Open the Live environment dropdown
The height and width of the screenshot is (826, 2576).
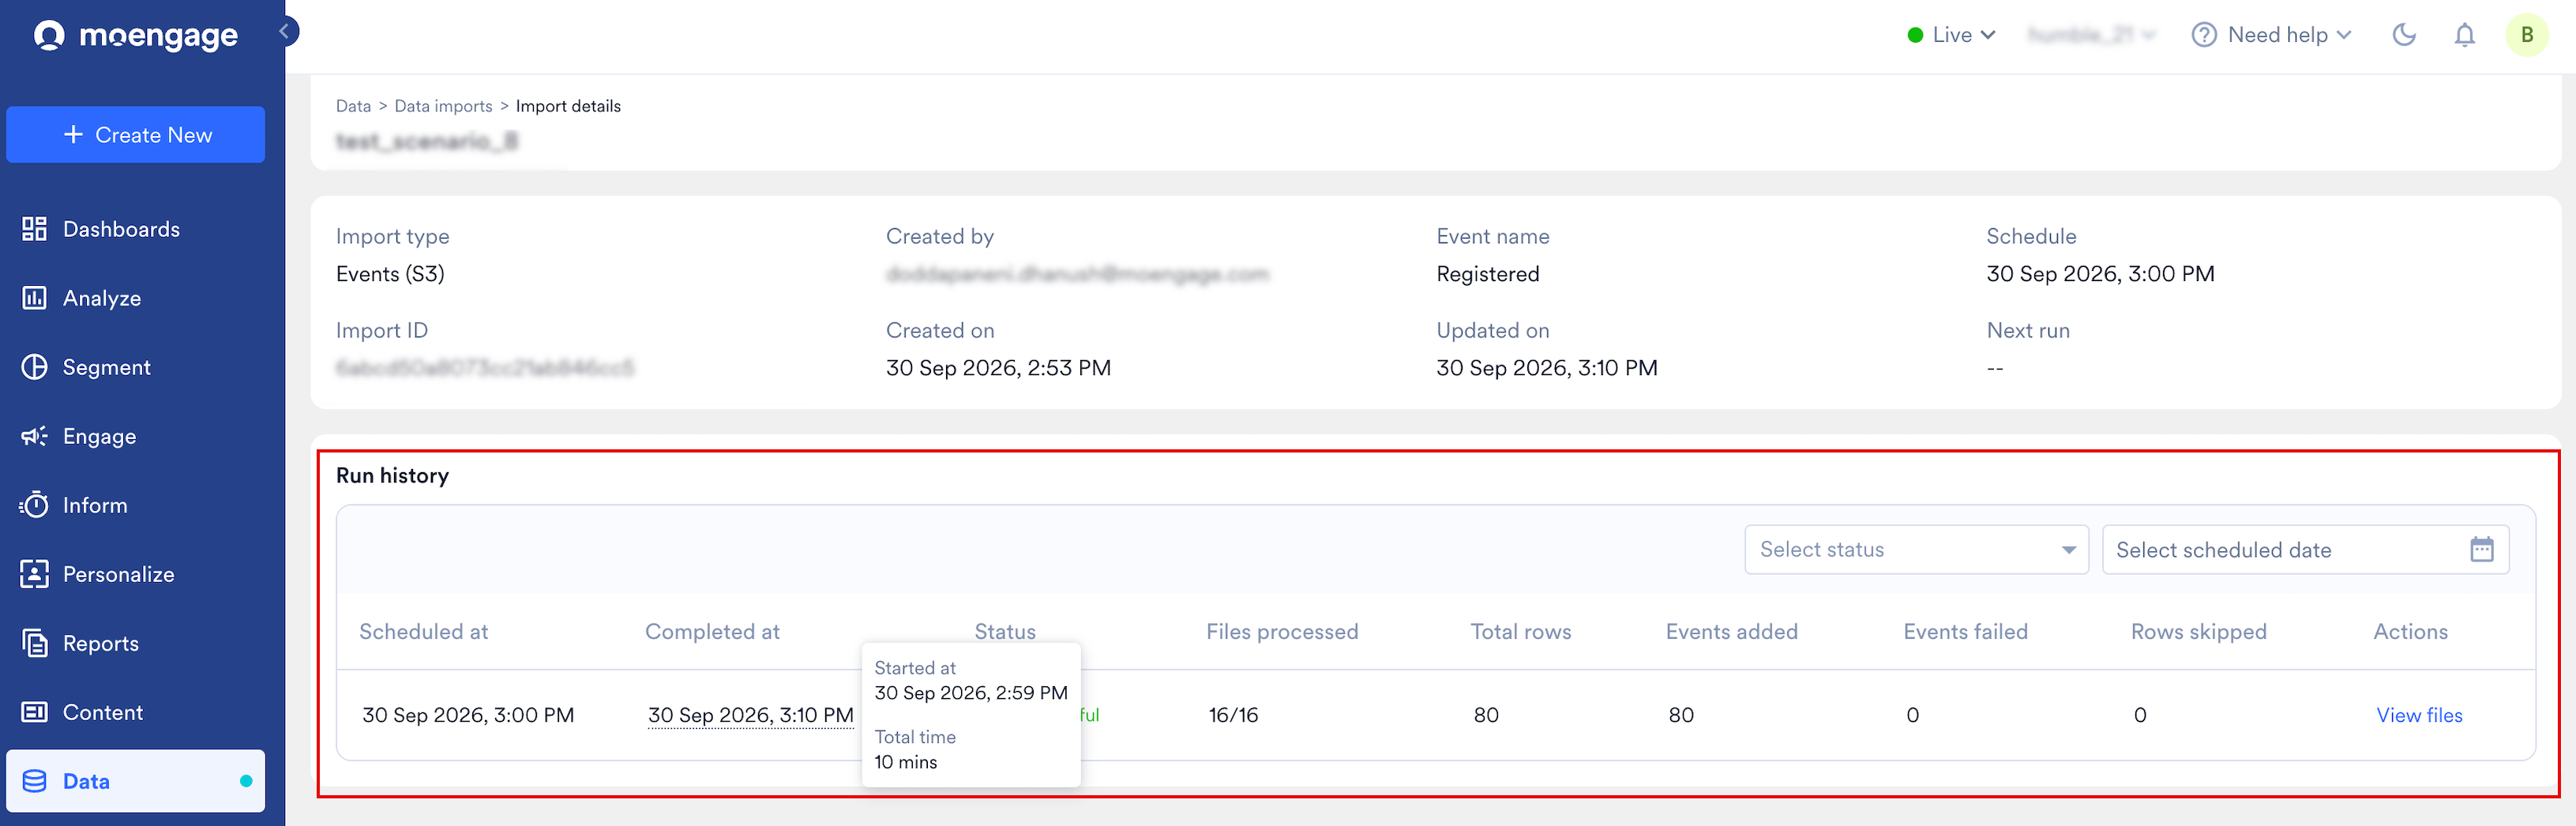tap(1951, 35)
